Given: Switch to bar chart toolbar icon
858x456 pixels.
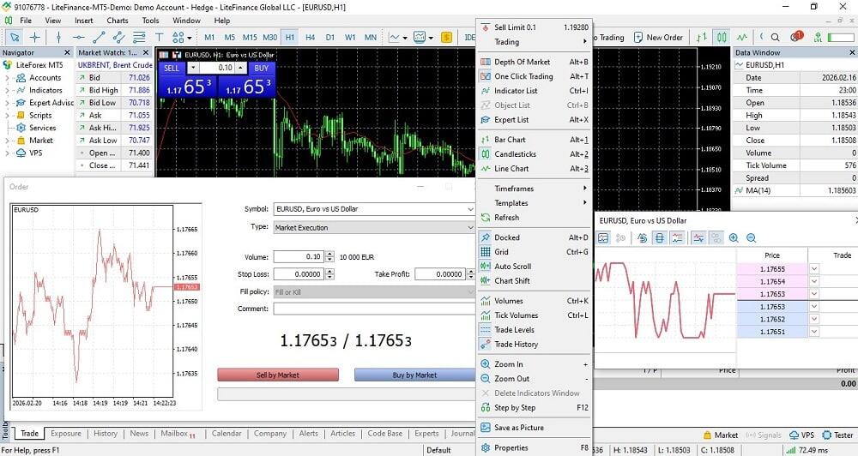Looking at the screenshot, I should coord(702,37).
